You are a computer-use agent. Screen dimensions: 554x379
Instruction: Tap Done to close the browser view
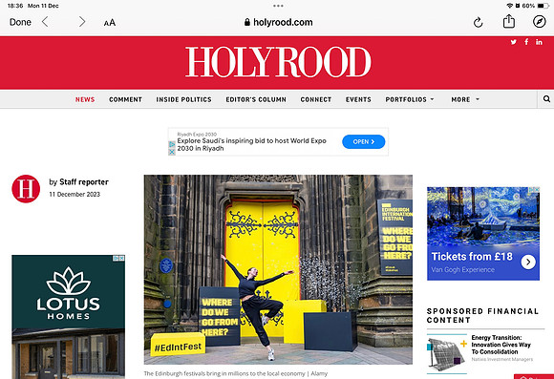pos(20,22)
